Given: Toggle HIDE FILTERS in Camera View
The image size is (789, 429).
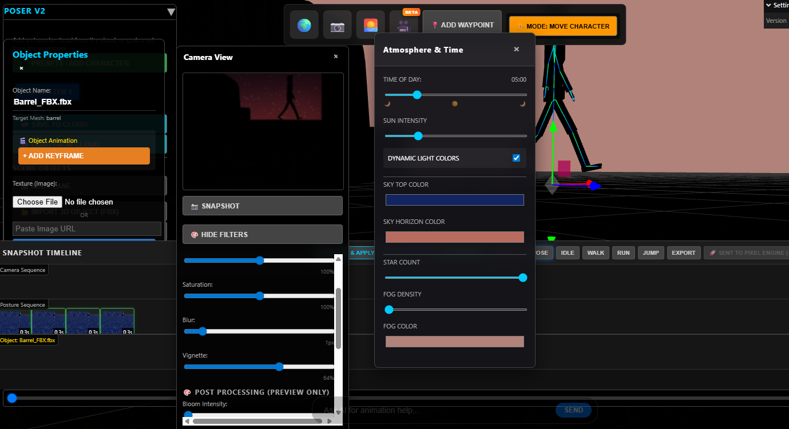Looking at the screenshot, I should pyautogui.click(x=262, y=234).
